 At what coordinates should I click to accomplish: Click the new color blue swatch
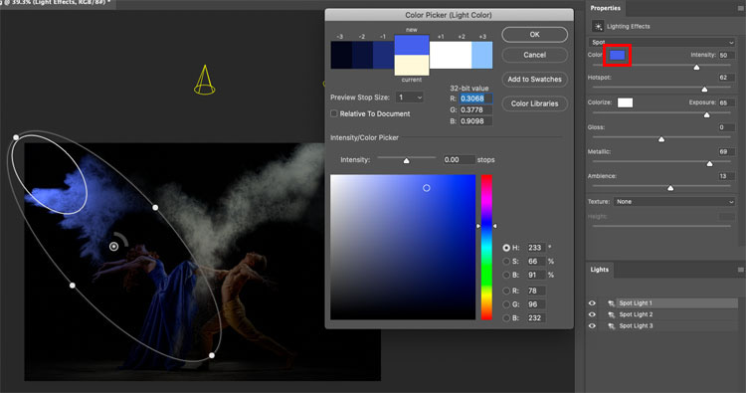(412, 44)
